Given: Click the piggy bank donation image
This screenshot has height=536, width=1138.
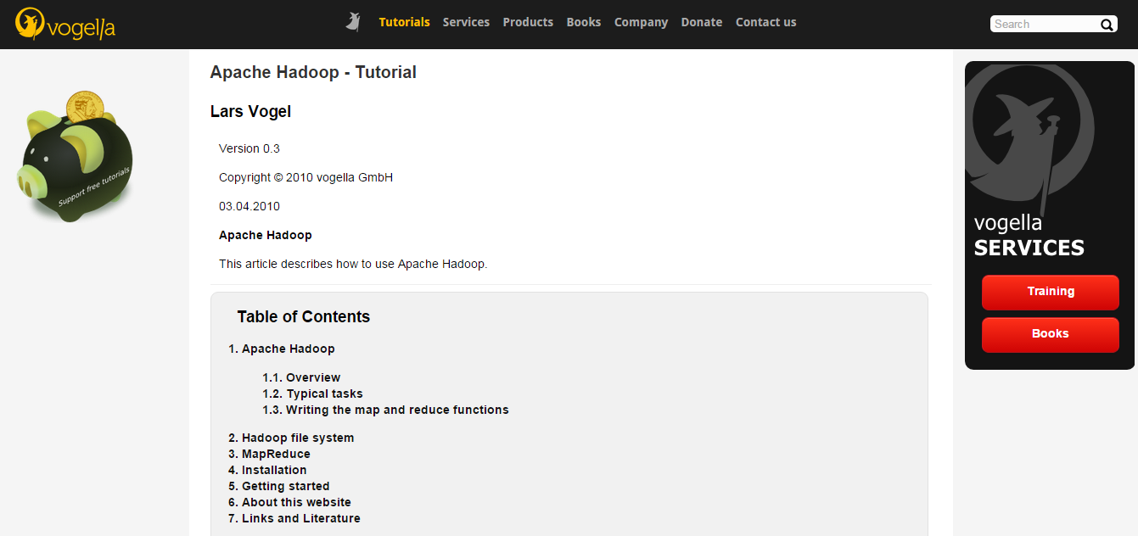Looking at the screenshot, I should [x=76, y=158].
